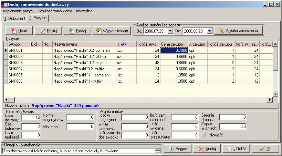Click the Czas dostawy field
282x156 pixels.
[31, 117]
